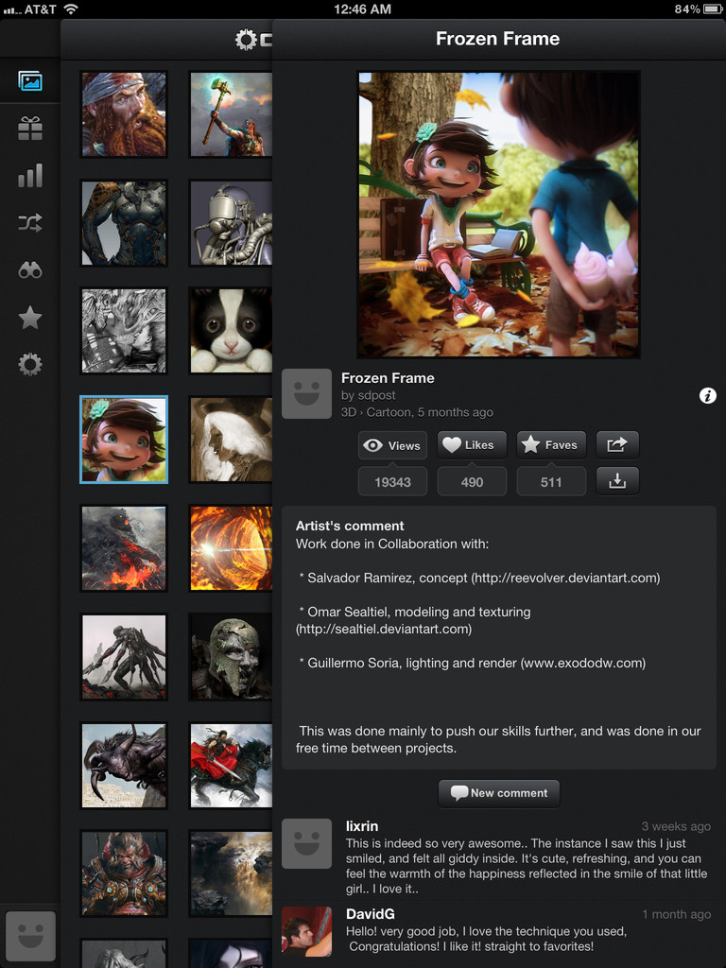Tap the www.exododw.com credit line
Viewport: 726px width, 968px height.
point(473,663)
